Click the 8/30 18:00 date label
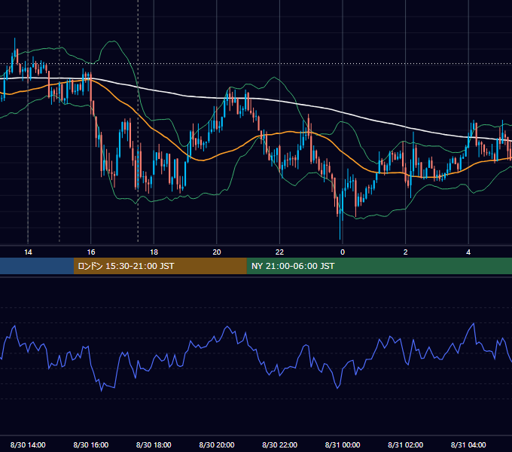Viewport: 512px width, 452px height. tap(154, 444)
